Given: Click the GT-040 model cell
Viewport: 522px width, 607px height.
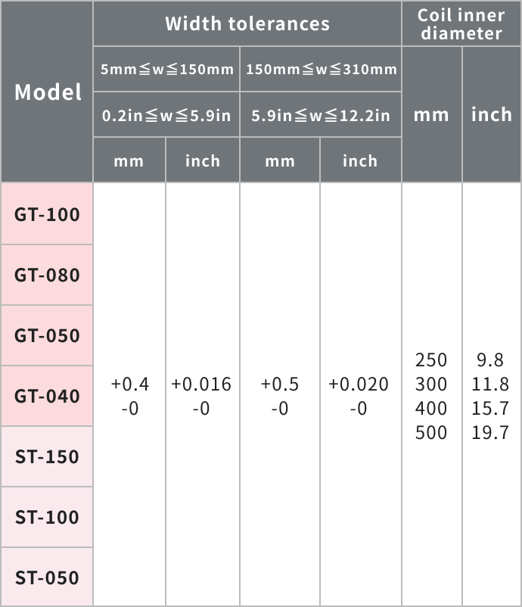Looking at the screenshot, I should pyautogui.click(x=47, y=396).
